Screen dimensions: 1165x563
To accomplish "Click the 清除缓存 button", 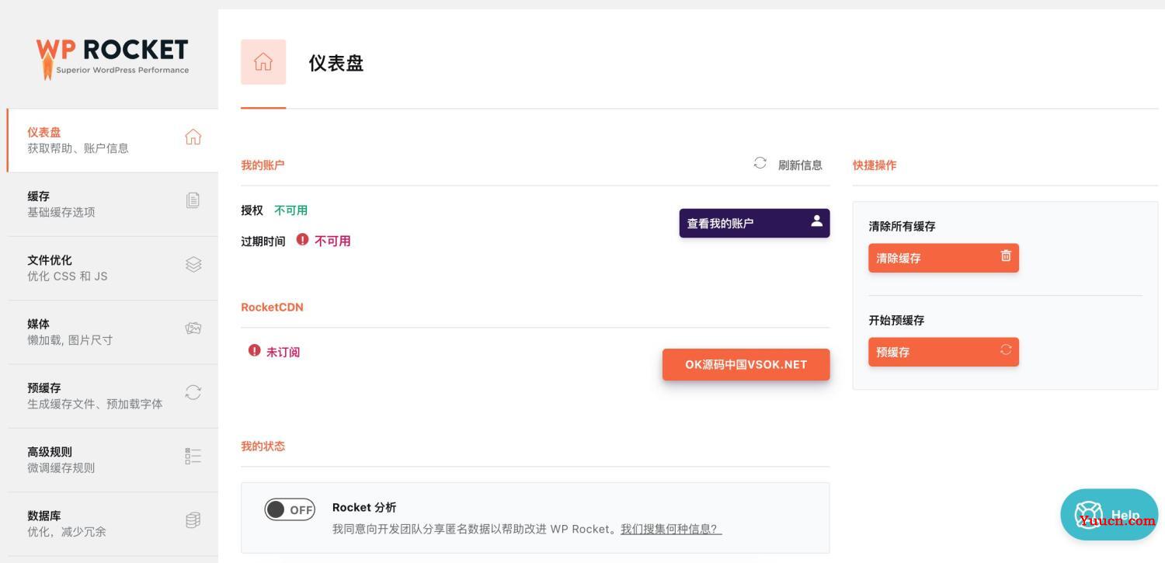I will (943, 258).
